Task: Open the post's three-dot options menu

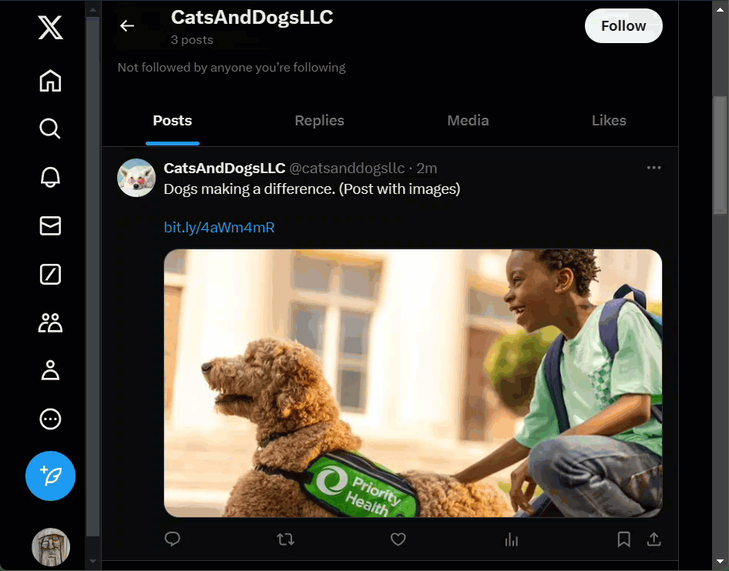Action: 654,168
